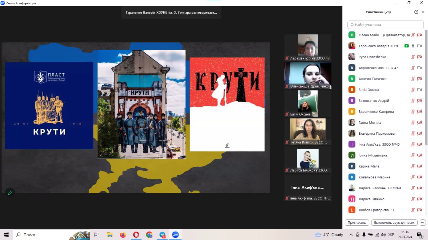Open Telegram from the taskbar

click(x=162, y=235)
